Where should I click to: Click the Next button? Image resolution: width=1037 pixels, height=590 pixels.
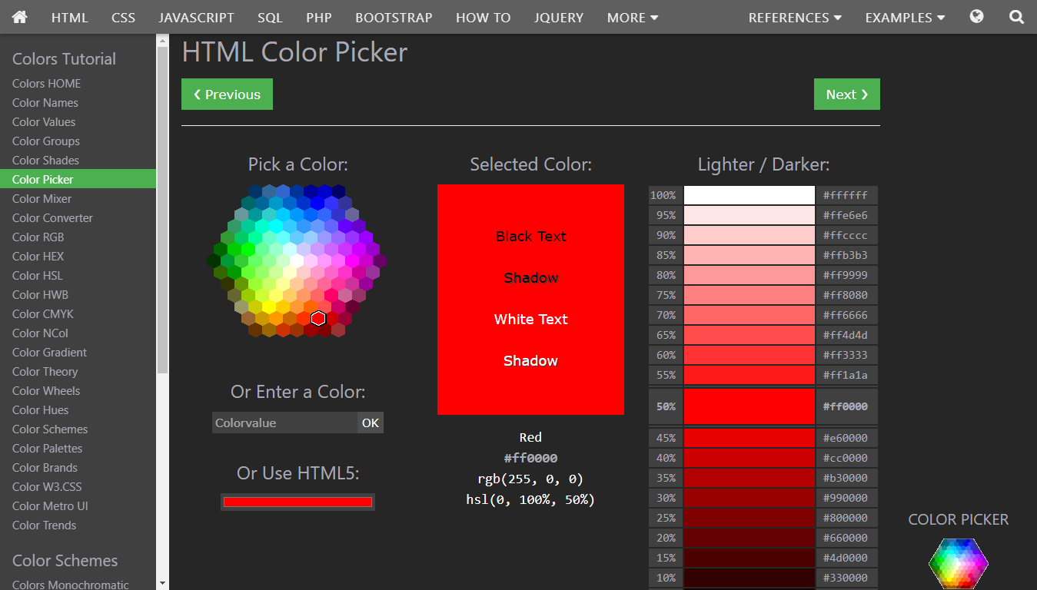pyautogui.click(x=846, y=94)
